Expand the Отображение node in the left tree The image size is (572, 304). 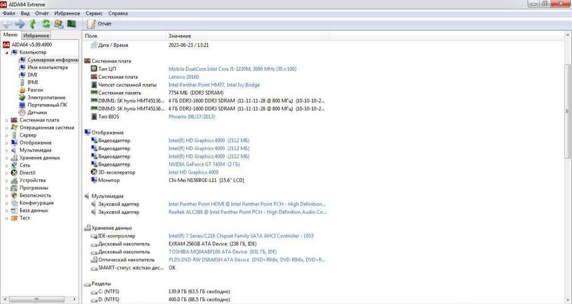click(x=7, y=143)
